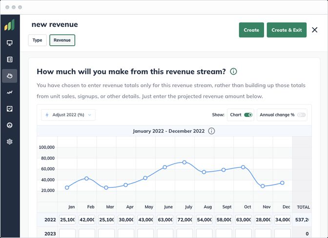Click info icon beside revenue stream heading

(233, 72)
